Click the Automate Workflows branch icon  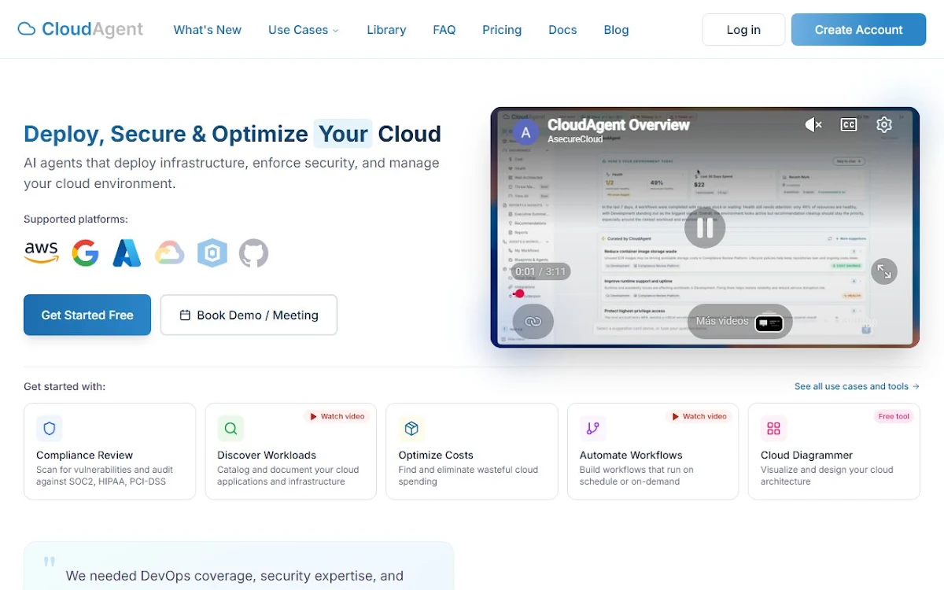pyautogui.click(x=592, y=429)
